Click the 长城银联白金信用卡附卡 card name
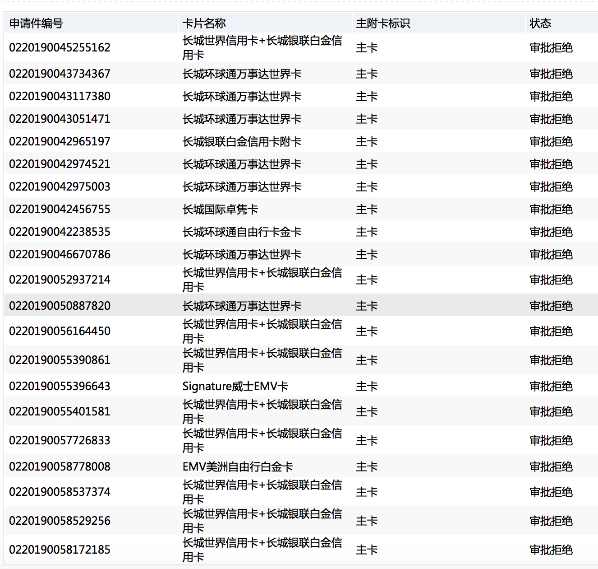The width and height of the screenshot is (598, 569). click(242, 141)
